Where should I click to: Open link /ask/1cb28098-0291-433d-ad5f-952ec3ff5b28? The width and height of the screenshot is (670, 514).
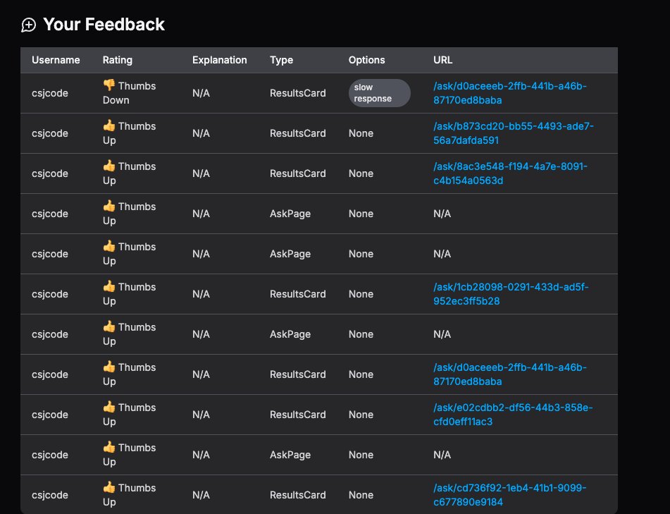[511, 294]
